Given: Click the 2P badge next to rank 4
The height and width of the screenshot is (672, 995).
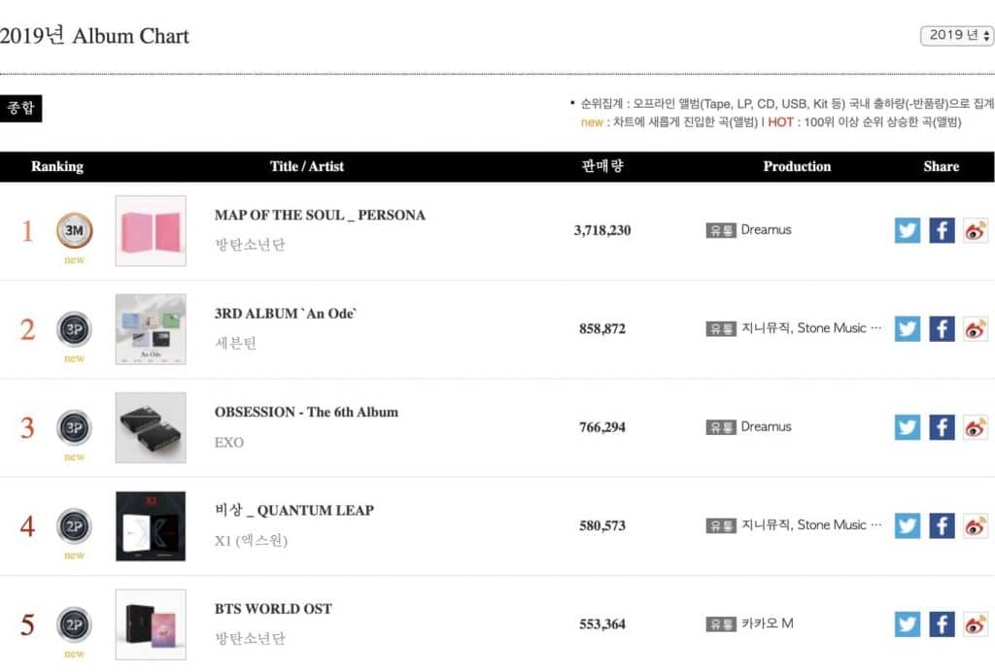Looking at the screenshot, I should (x=75, y=525).
